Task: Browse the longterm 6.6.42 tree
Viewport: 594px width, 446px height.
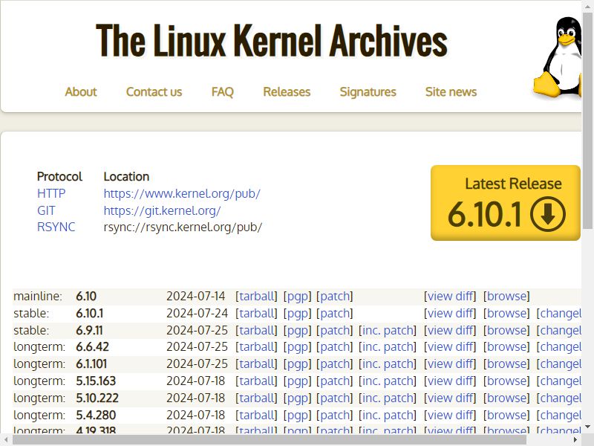Action: pyautogui.click(x=506, y=346)
